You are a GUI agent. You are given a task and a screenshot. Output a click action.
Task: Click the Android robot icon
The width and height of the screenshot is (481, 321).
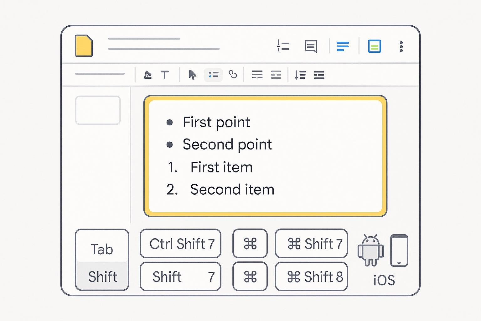click(x=370, y=250)
